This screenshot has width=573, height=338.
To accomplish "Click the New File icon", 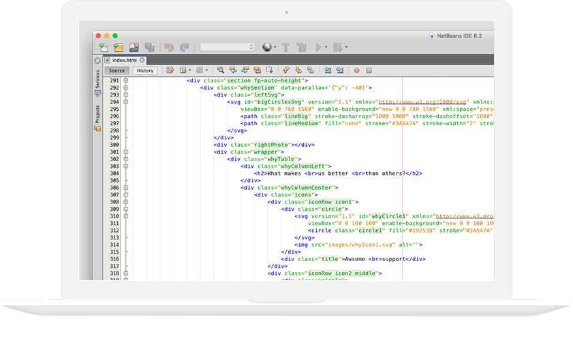I will click(104, 47).
